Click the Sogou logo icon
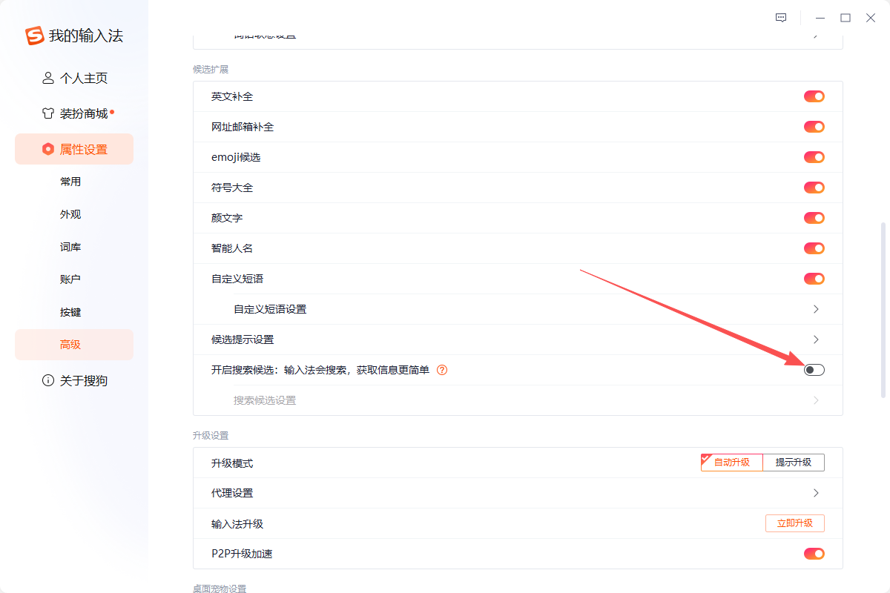 (35, 36)
